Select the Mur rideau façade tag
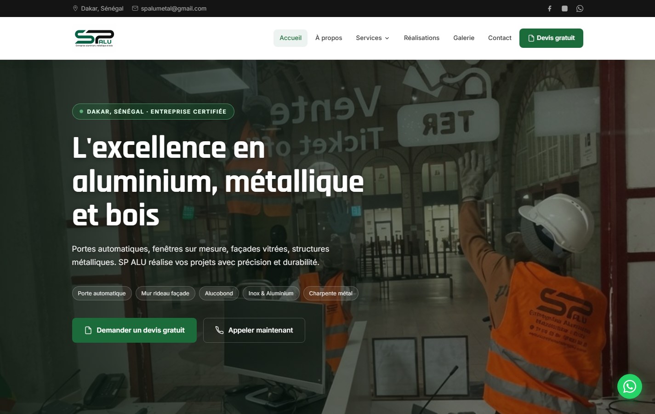Image resolution: width=655 pixels, height=414 pixels. [x=165, y=293]
